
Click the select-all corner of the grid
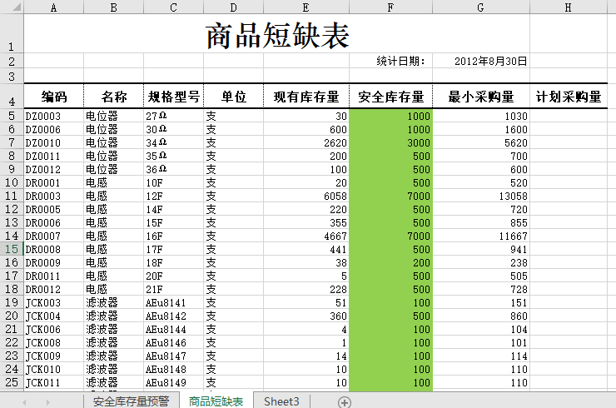(x=12, y=7)
